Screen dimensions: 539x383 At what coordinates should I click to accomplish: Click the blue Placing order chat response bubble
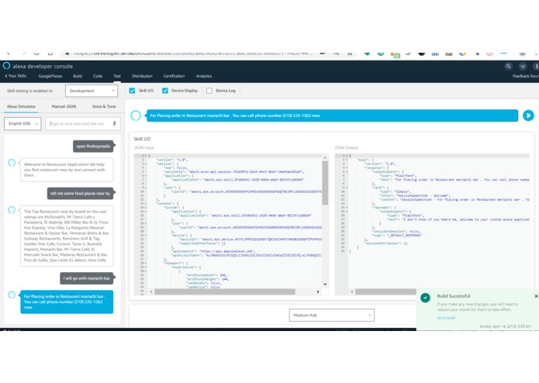click(67, 302)
